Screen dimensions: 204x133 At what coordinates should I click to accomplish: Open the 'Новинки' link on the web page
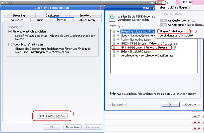pos(188,2)
